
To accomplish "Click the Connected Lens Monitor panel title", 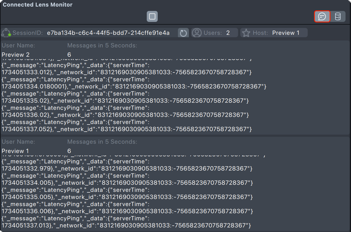I will point(38,5).
